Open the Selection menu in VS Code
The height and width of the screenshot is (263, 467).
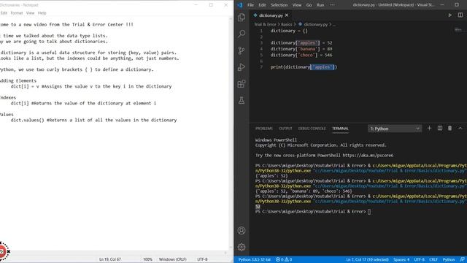[x=279, y=5]
